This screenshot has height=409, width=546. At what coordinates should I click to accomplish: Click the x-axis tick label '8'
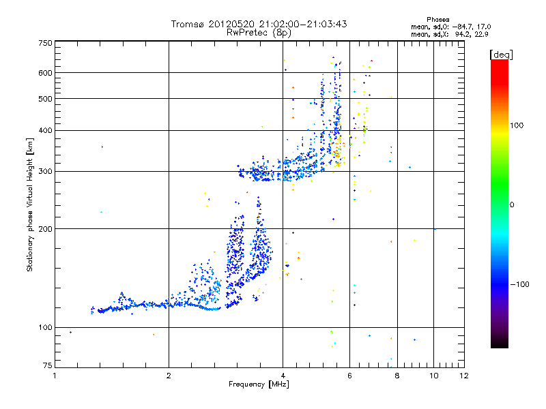(397, 376)
